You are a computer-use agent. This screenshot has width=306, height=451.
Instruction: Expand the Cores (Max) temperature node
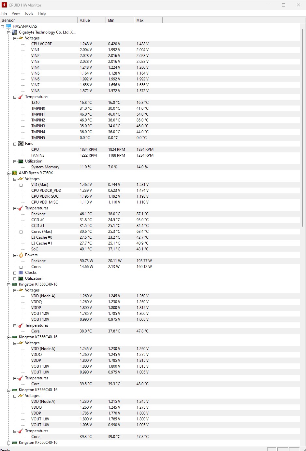point(21,232)
